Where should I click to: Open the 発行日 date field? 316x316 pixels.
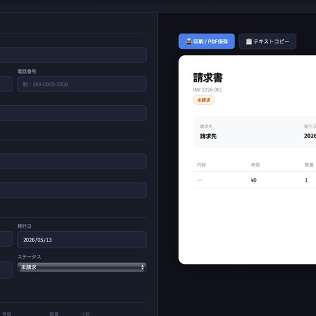tap(82, 240)
